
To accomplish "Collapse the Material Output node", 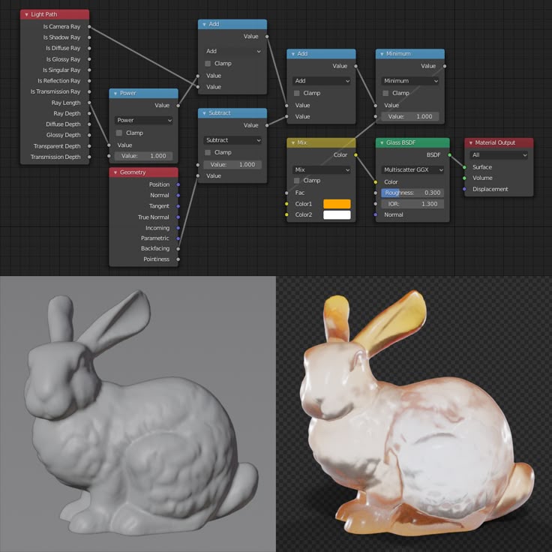I will coord(471,142).
